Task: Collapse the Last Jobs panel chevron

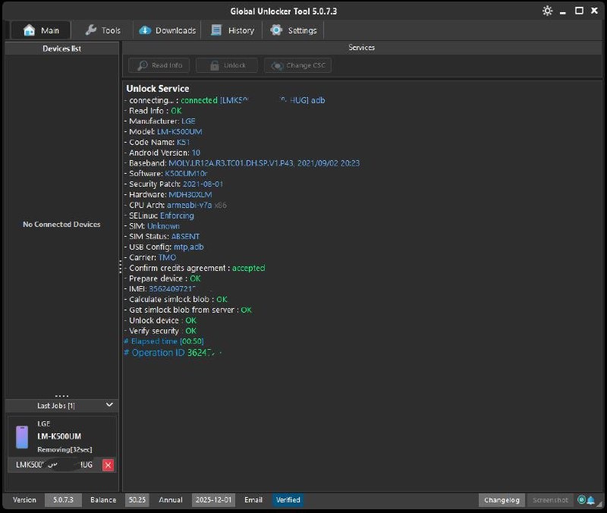Action: point(109,406)
